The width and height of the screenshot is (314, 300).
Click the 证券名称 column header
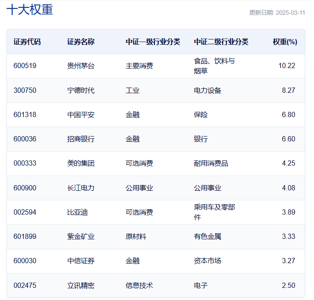(x=81, y=42)
